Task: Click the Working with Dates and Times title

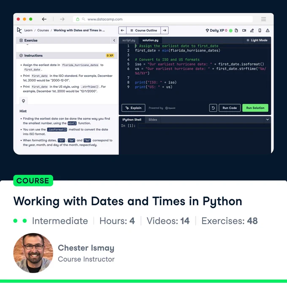Action: (x=128, y=201)
